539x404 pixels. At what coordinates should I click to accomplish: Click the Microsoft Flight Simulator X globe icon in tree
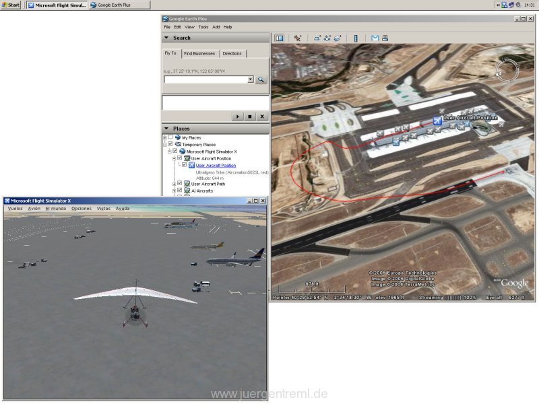[183, 151]
